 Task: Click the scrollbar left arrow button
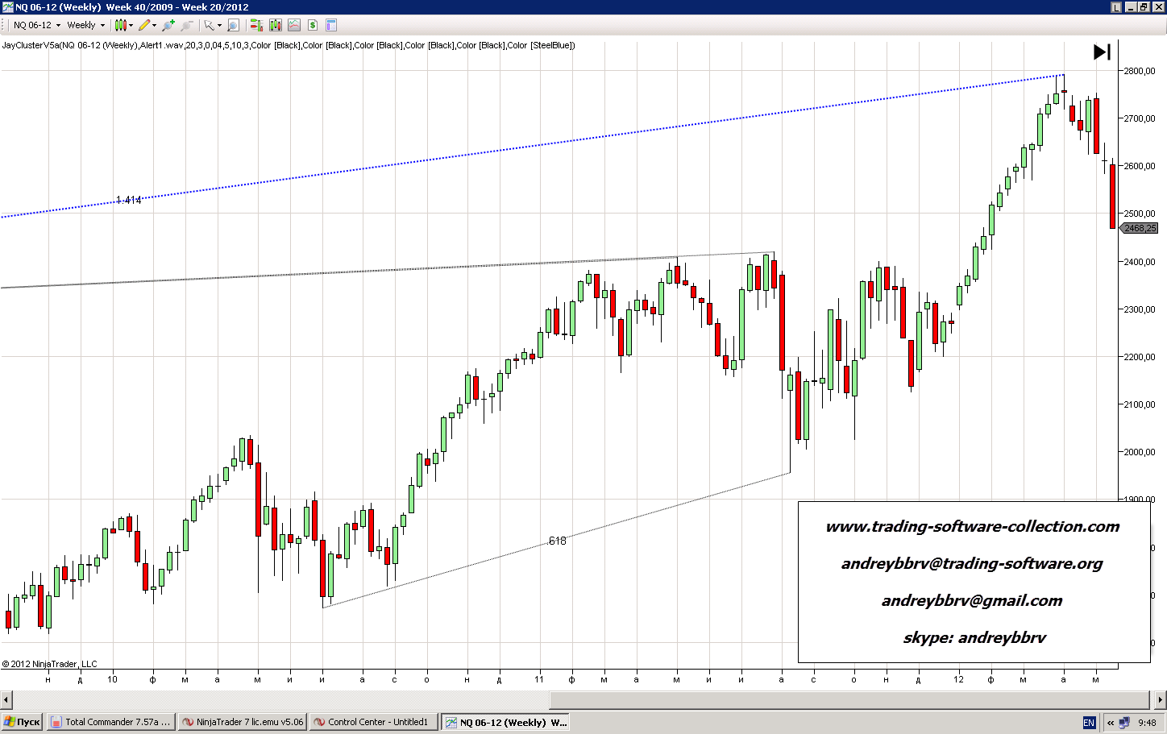6,699
